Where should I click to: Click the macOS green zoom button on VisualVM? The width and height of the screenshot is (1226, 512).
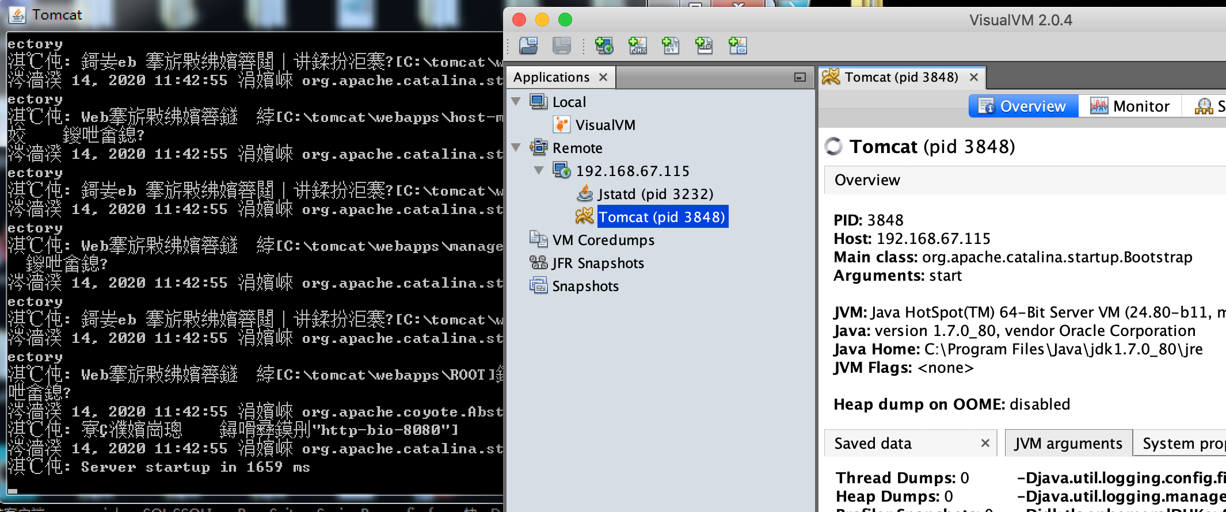(x=565, y=20)
